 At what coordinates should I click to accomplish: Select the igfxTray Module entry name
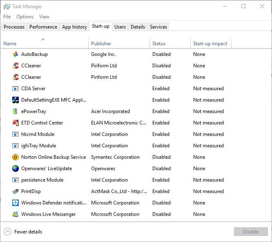tap(38, 146)
